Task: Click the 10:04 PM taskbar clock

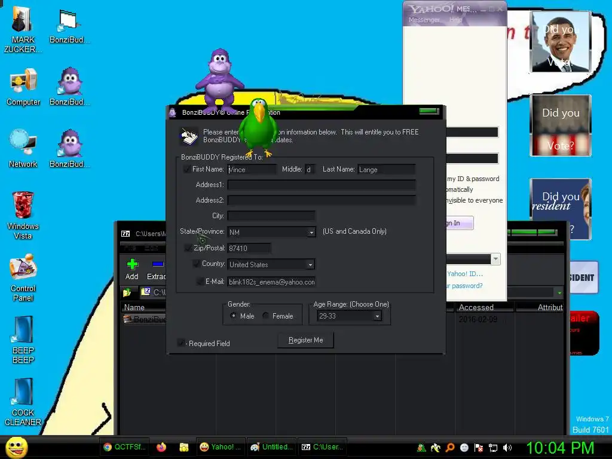Action: [560, 448]
